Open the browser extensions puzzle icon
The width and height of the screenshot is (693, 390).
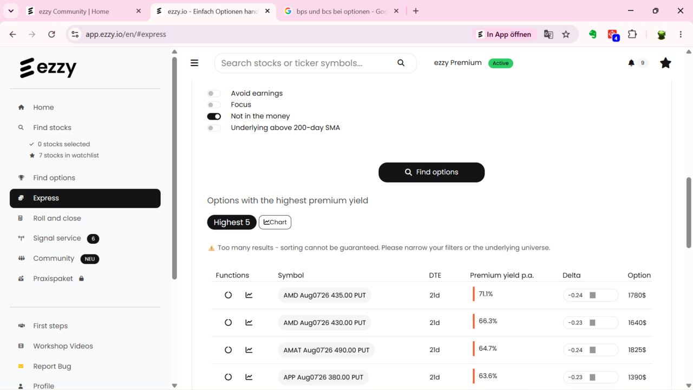pyautogui.click(x=632, y=34)
